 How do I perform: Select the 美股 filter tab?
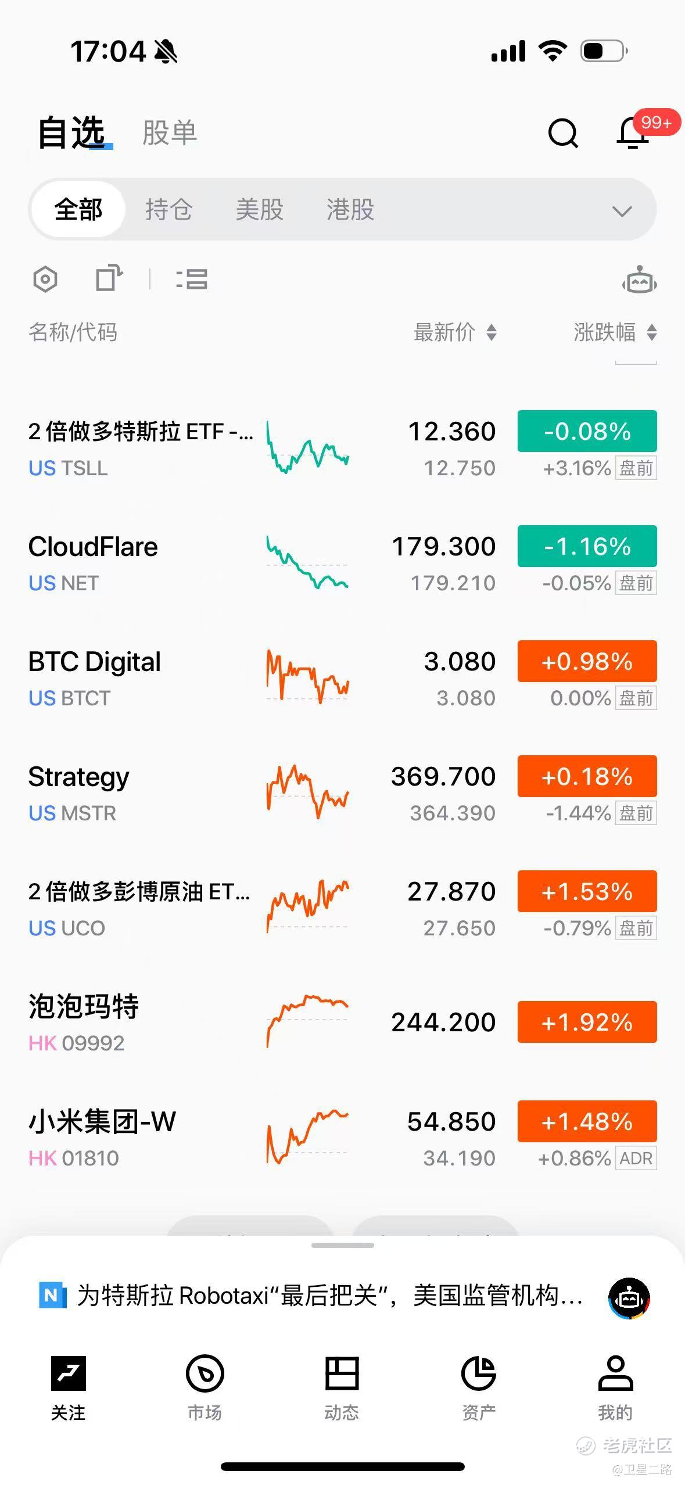(260, 210)
